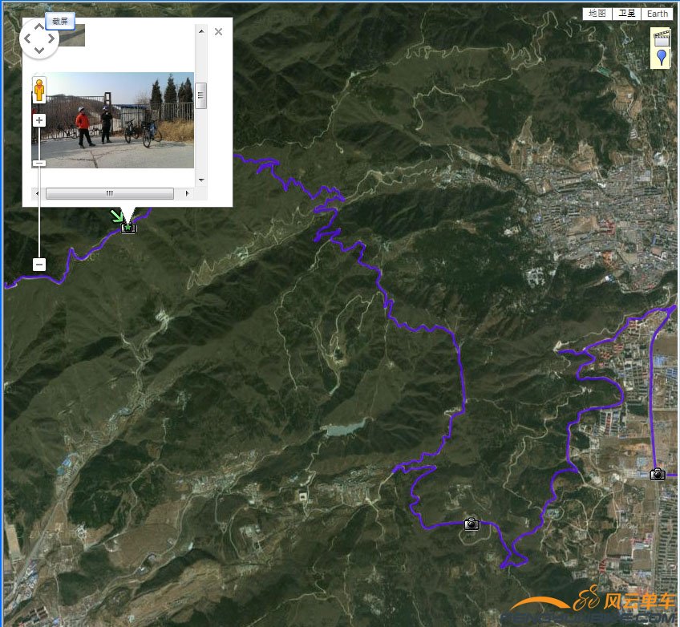
Task: Open the camera marker at bottom center route
Action: [x=472, y=524]
